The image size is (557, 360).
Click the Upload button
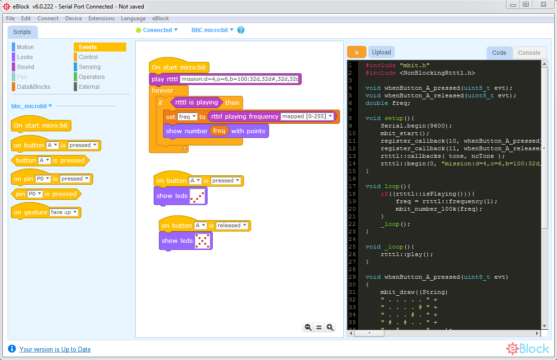click(x=382, y=52)
